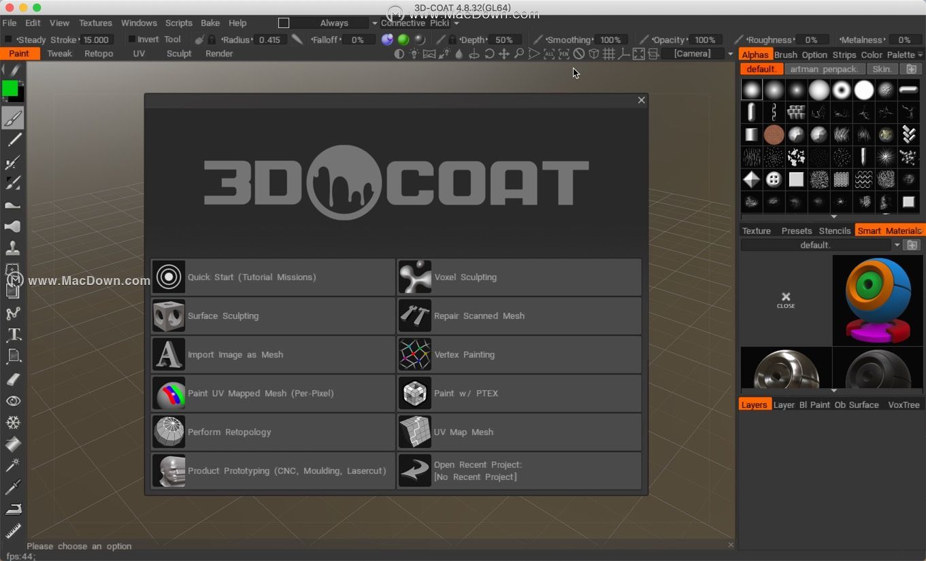Click the Perform Retopology sphere icon
Image resolution: width=926 pixels, height=561 pixels.
tap(169, 432)
